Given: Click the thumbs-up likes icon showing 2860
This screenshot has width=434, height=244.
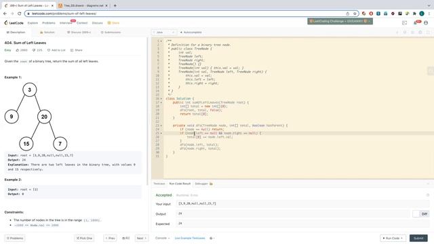Looking at the screenshot, I should coord(18,50).
